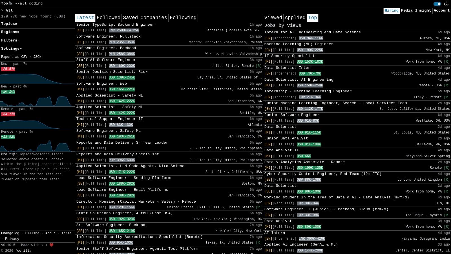
Task: Click the moon dark-mode icon
Action: click(x=446, y=4)
